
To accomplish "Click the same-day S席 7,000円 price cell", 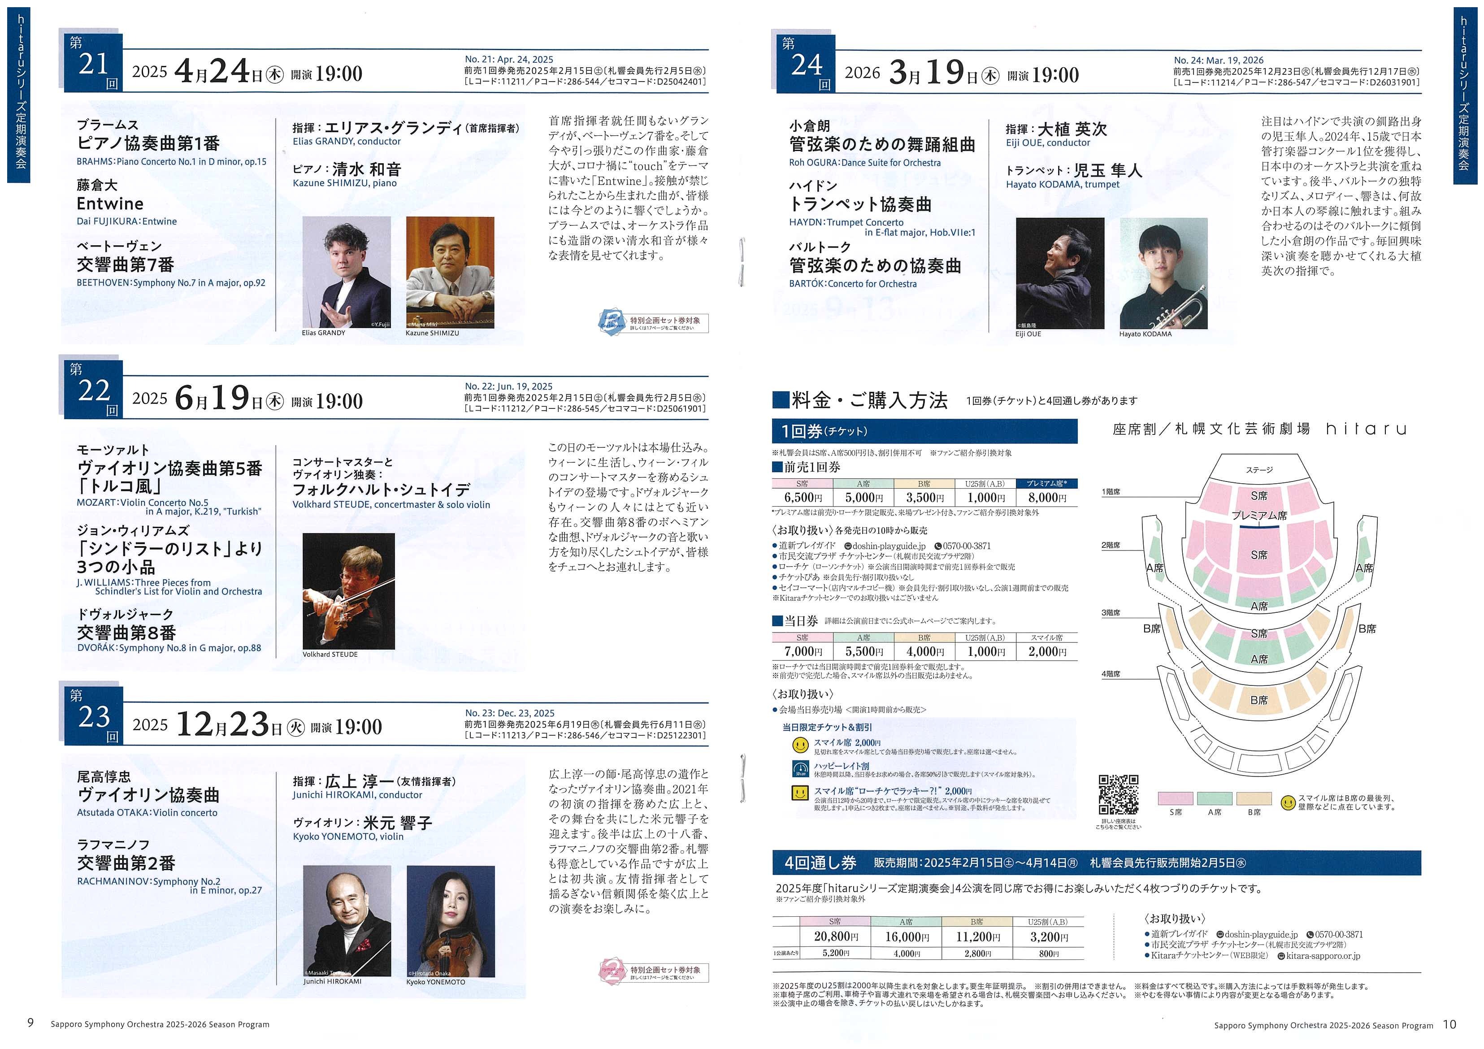I will pos(803,651).
